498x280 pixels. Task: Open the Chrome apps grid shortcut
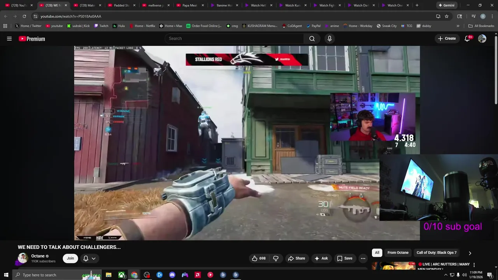pyautogui.click(x=5, y=26)
